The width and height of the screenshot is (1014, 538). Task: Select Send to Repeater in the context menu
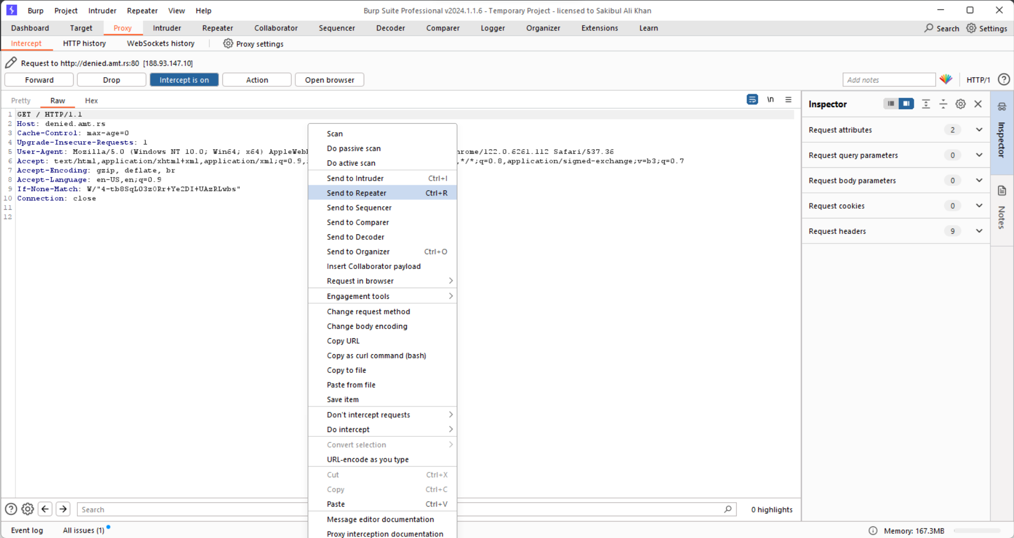(x=382, y=193)
